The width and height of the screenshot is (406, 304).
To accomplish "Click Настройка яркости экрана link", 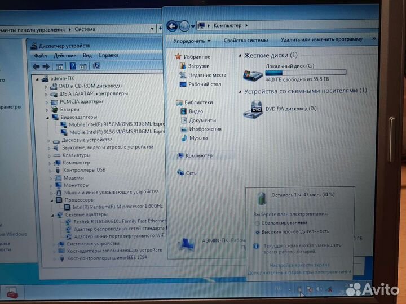I will pos(299,265).
